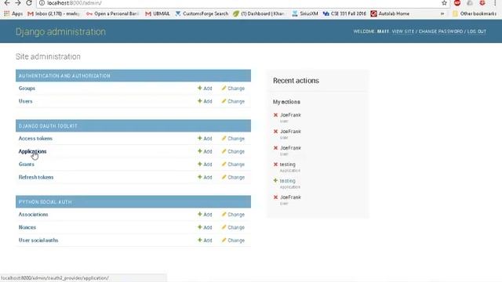Open the added testing application entry
Viewport: 502px width, 282px height.
pos(288,181)
